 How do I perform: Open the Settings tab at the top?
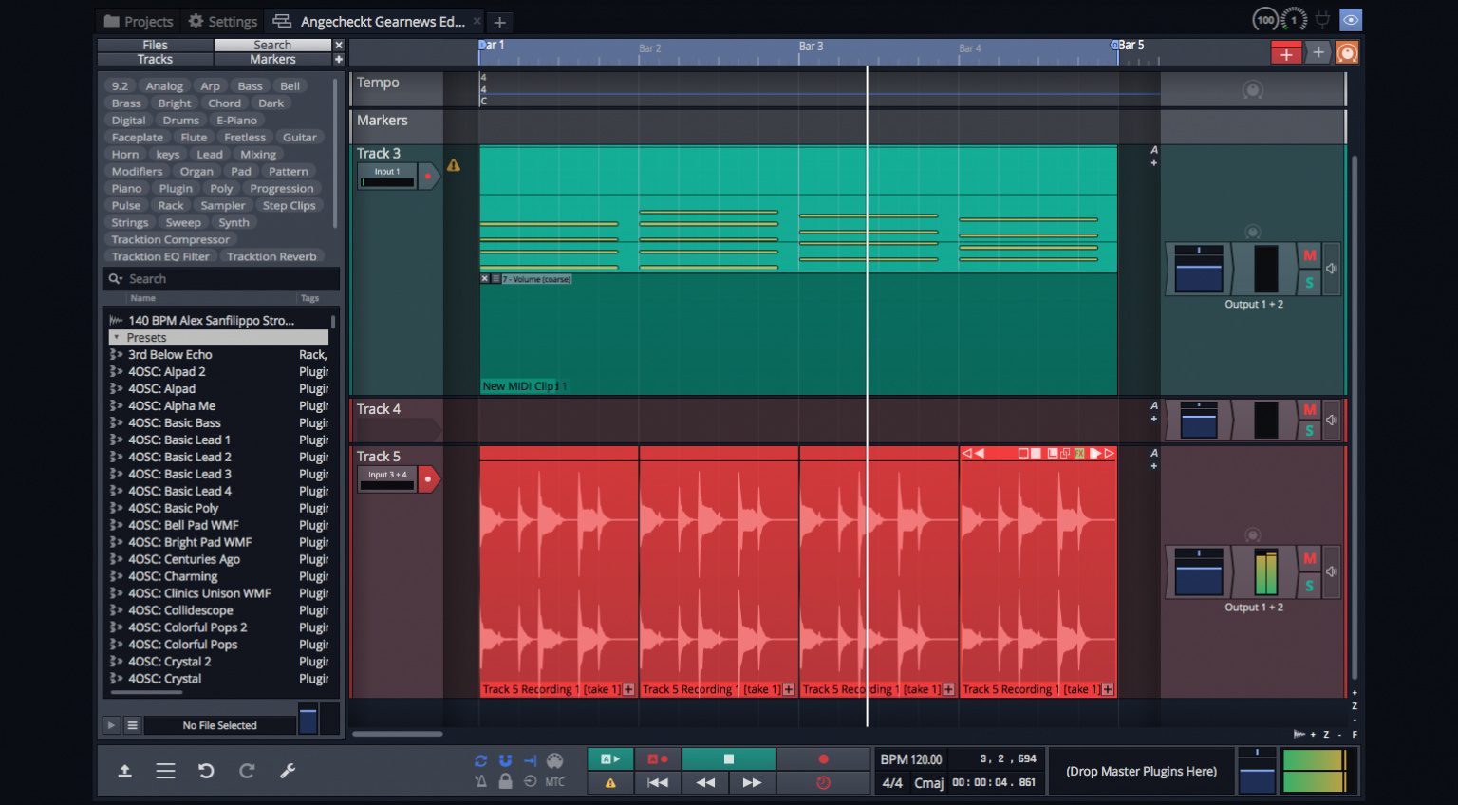pyautogui.click(x=222, y=21)
